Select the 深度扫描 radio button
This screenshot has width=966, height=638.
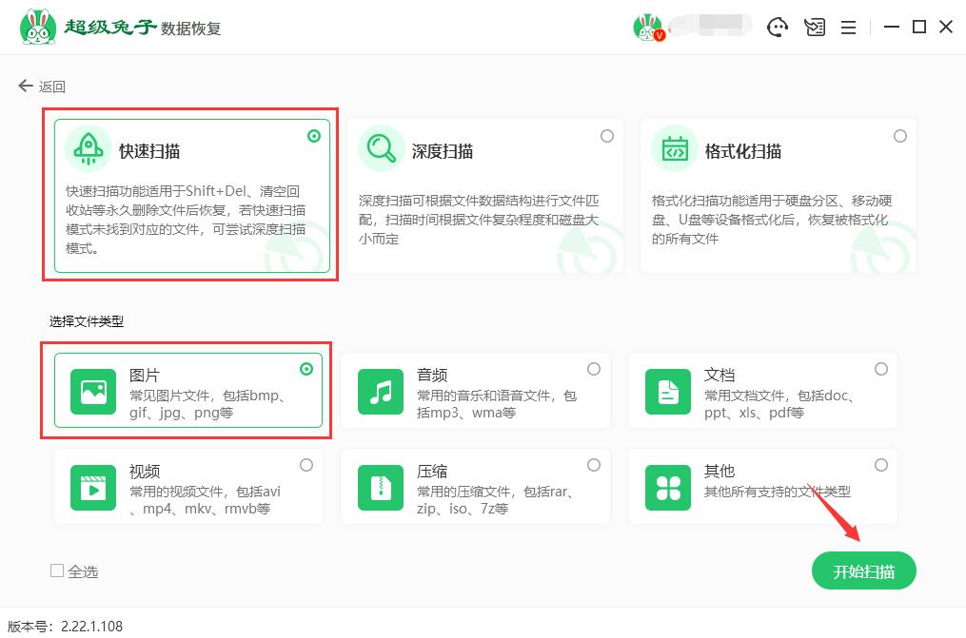pos(607,136)
